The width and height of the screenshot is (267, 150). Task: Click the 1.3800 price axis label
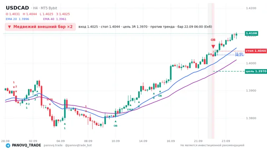coord(251,118)
